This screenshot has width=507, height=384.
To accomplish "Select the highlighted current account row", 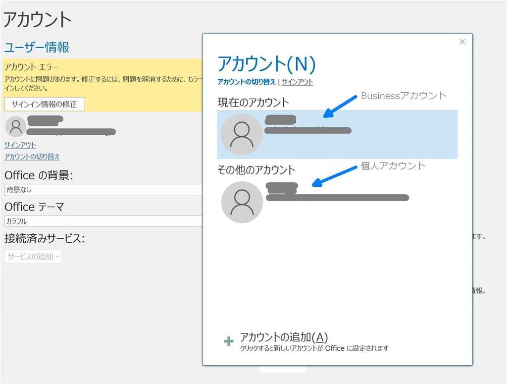I will (337, 134).
